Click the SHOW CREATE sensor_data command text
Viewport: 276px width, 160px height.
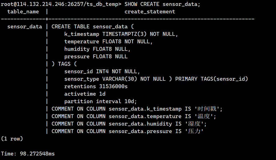click(162, 4)
